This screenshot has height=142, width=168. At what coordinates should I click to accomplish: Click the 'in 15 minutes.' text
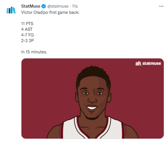[x=34, y=52]
